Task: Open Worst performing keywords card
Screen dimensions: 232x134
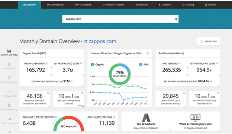Action: (x=195, y=121)
